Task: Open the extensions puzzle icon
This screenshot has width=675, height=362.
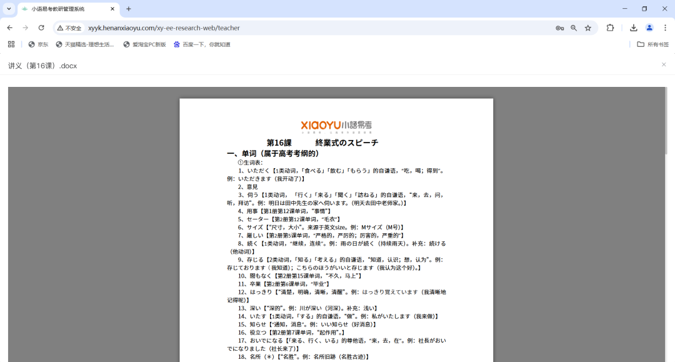Action: [x=610, y=28]
